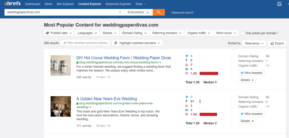Viewport: 289px width, 138px height.
Task: Click Pinterest icon for DIY Hot Cocoa article
Action: click(x=187, y=73)
